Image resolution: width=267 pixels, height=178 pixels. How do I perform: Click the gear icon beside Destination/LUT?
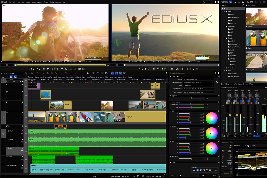pyautogui.click(x=217, y=83)
